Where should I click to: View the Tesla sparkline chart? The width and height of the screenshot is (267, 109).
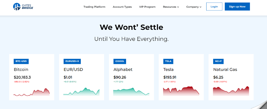[x=181, y=91]
